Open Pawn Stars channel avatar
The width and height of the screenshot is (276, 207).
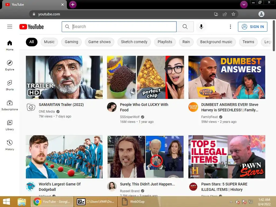click(x=193, y=187)
